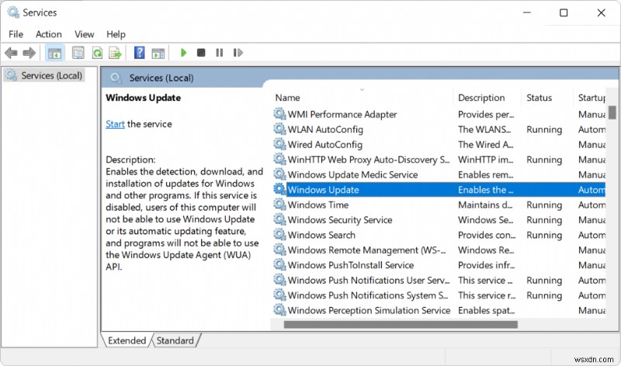Switch to the Extended tab
621x366 pixels.
127,340
